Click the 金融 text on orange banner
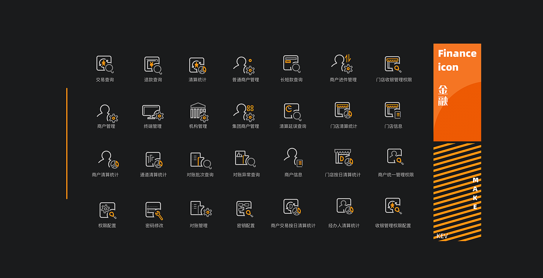543x278 pixels. tap(443, 95)
